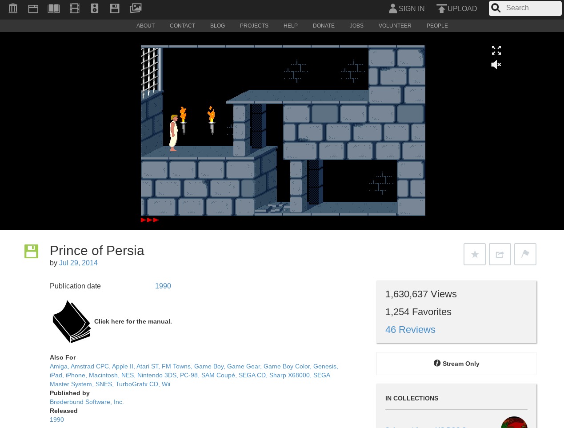
Task: Open the Internet Archive home icon
Action: (13, 8)
